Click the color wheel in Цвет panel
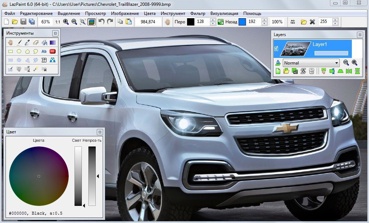The height and width of the screenshot is (223, 369). 39,176
